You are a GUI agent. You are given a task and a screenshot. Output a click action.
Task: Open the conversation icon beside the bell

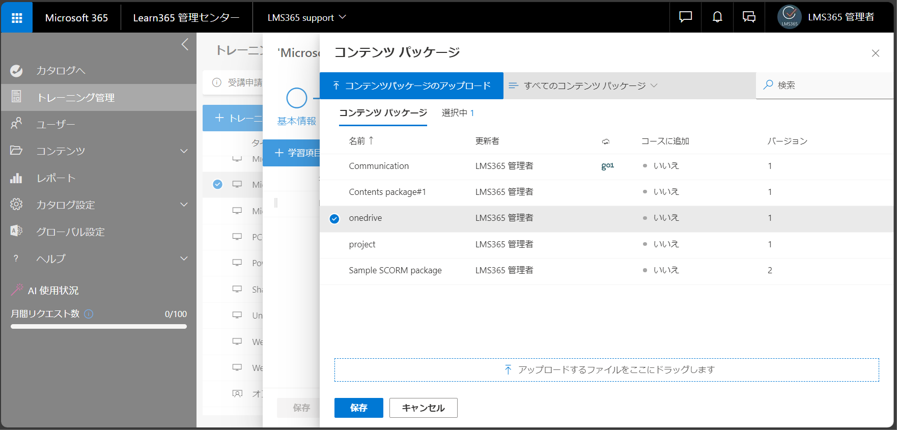pyautogui.click(x=749, y=17)
